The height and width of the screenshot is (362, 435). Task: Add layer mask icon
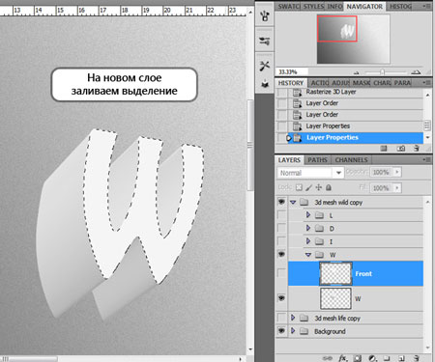358,358
